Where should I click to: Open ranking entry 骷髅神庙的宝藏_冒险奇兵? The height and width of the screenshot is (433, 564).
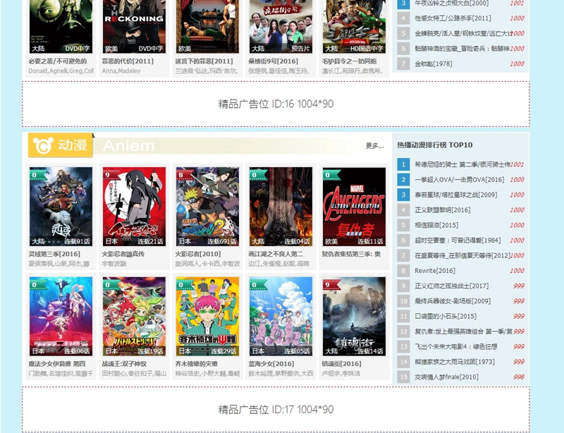[x=462, y=49]
